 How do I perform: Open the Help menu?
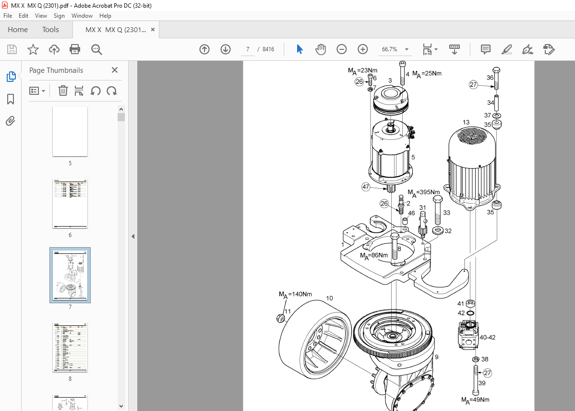pos(105,16)
